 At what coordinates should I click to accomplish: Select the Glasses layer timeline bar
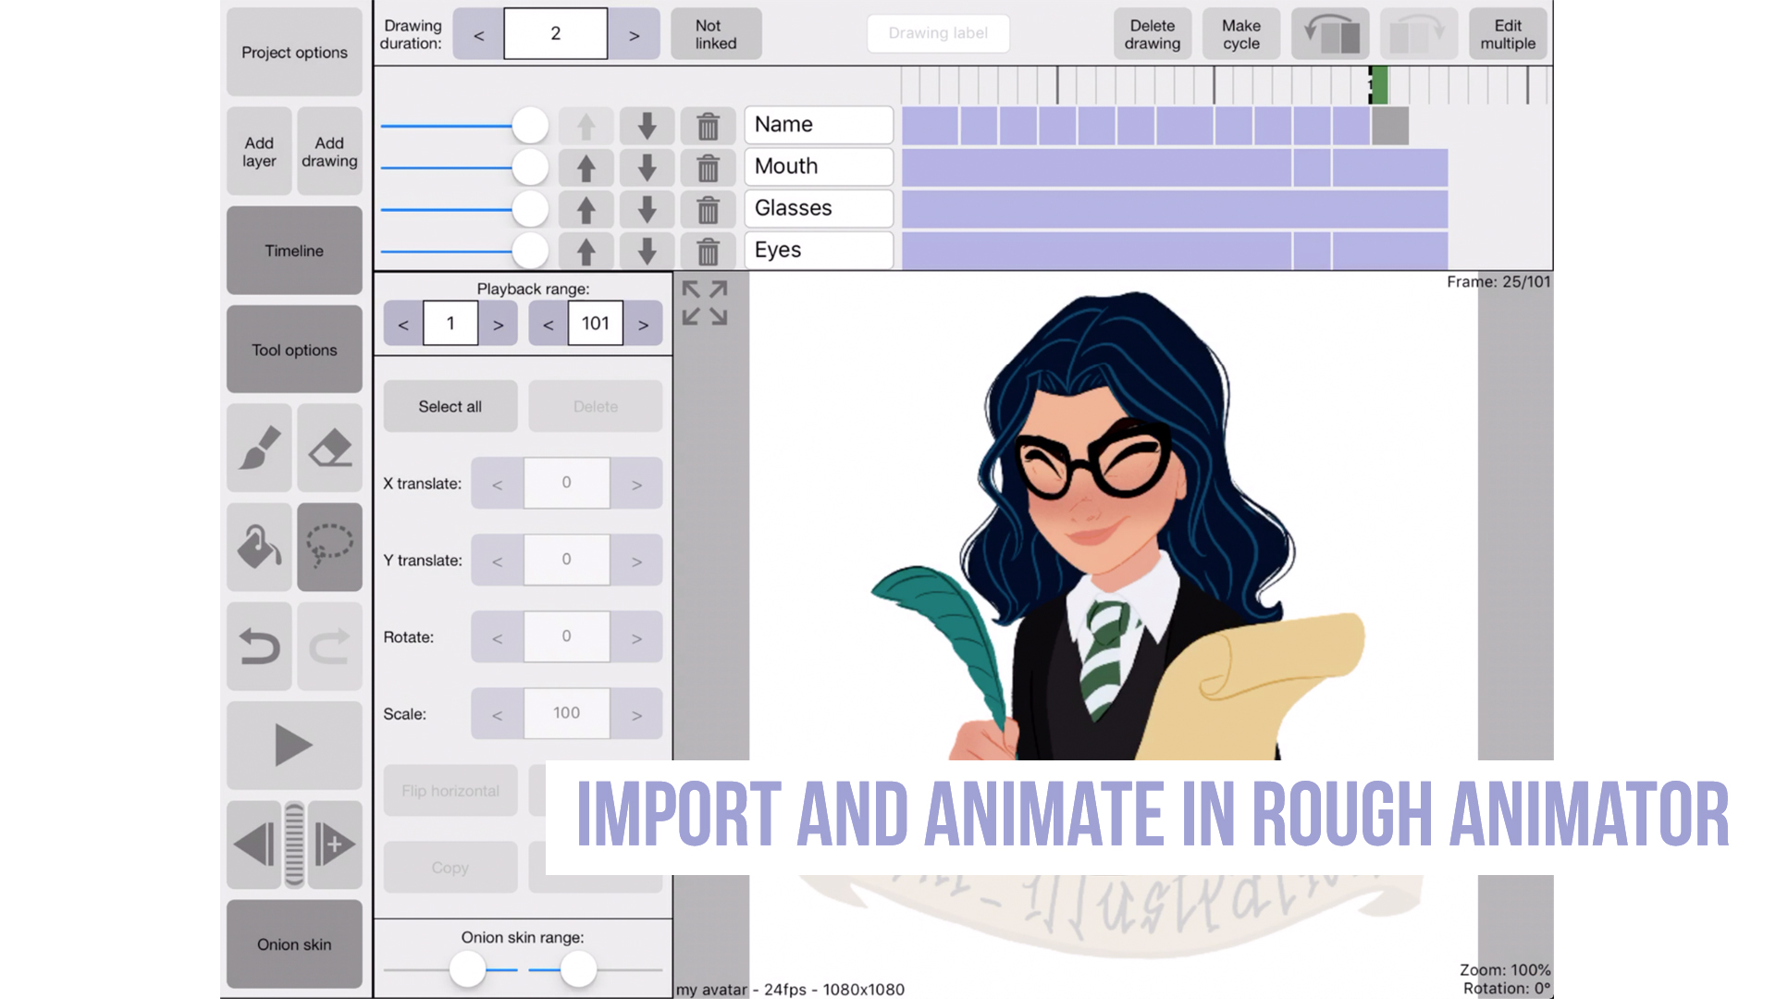pos(1175,209)
